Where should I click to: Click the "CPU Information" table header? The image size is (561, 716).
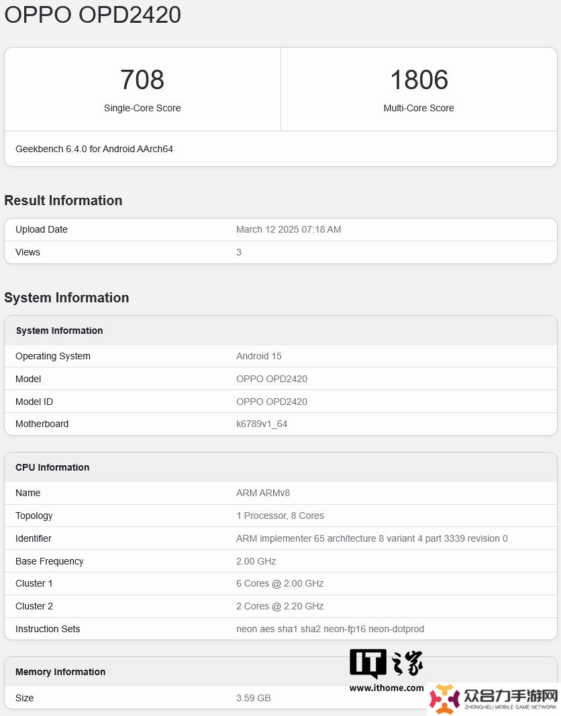coord(280,467)
